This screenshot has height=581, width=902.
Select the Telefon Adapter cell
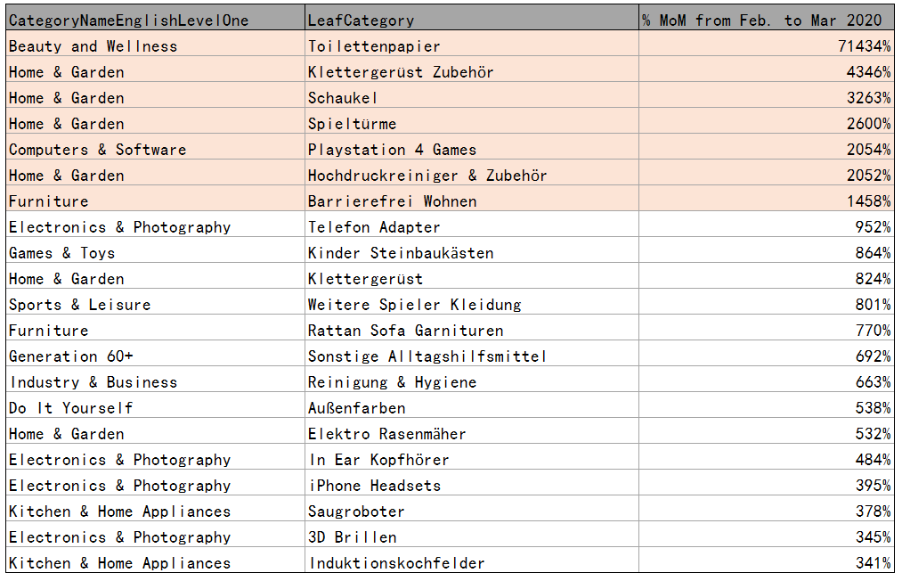375,227
